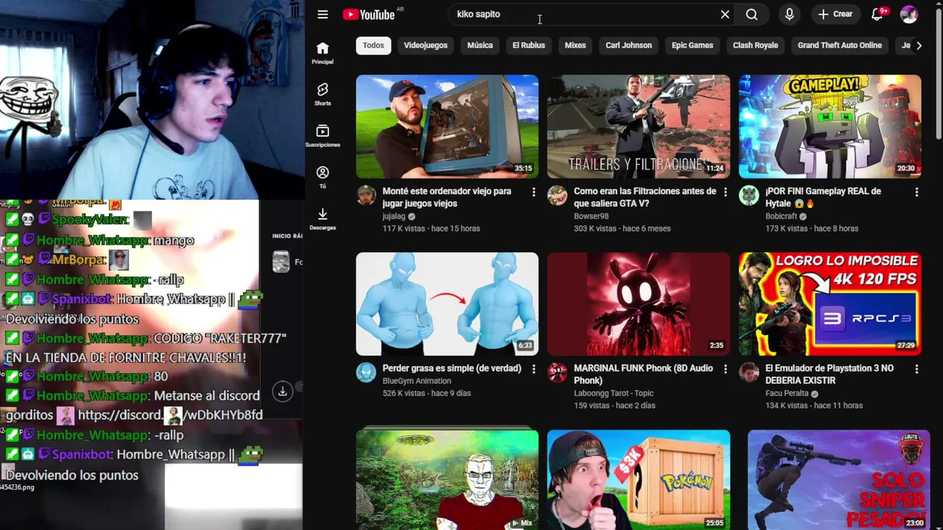943x530 pixels.
Task: Open the YouTube hamburger guide menu
Action: tap(323, 14)
